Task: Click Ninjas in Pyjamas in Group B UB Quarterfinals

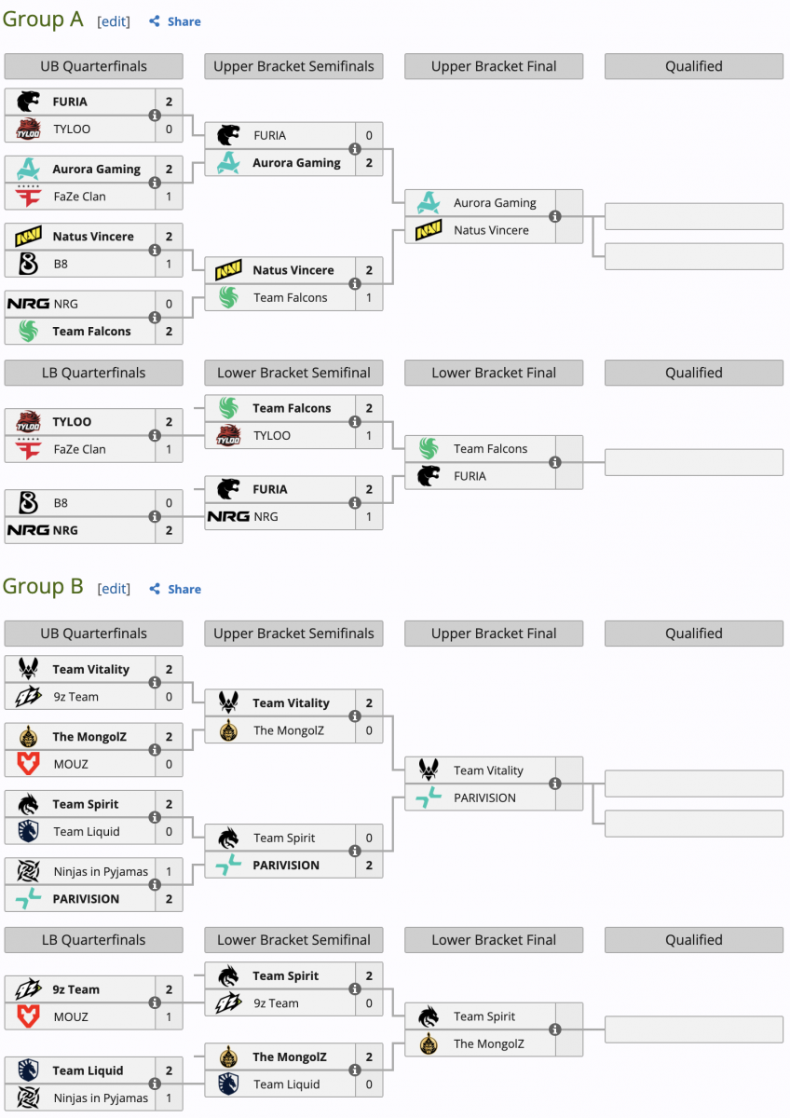Action: [x=101, y=872]
